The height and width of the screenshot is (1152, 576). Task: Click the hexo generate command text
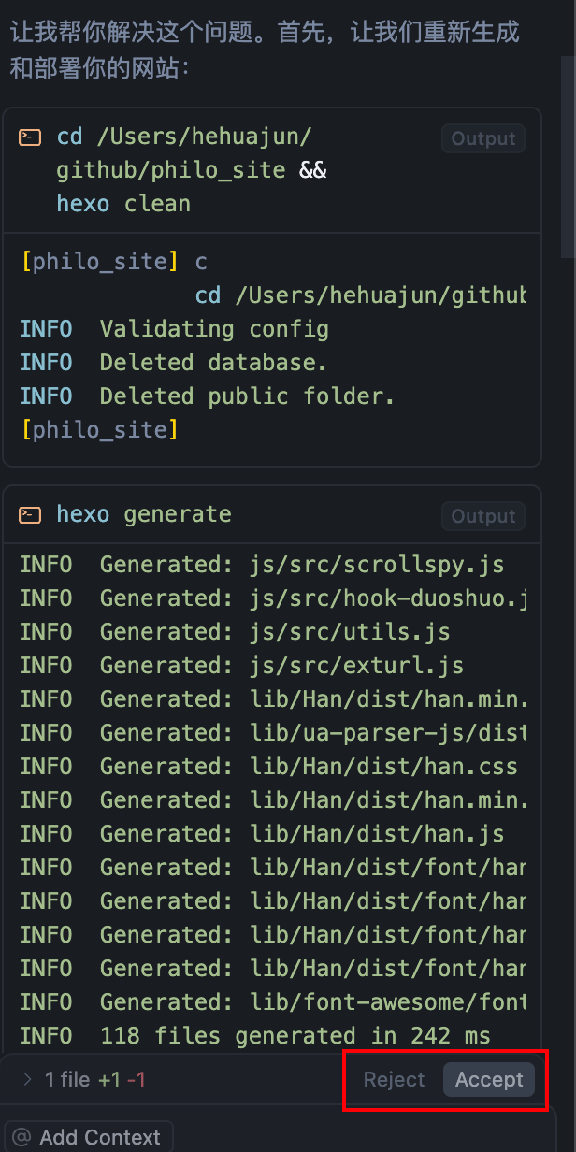tap(143, 515)
